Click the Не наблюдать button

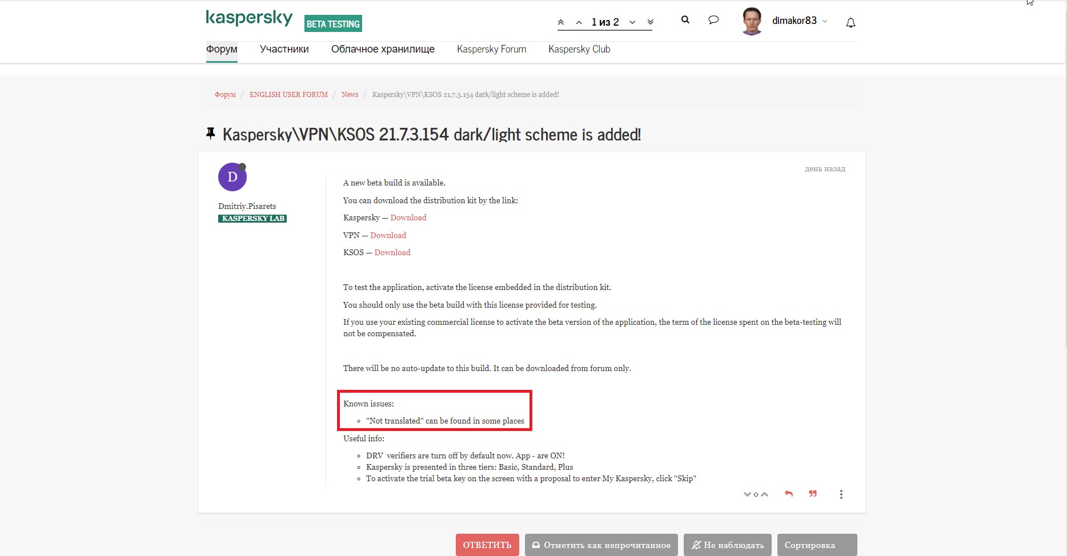point(728,545)
